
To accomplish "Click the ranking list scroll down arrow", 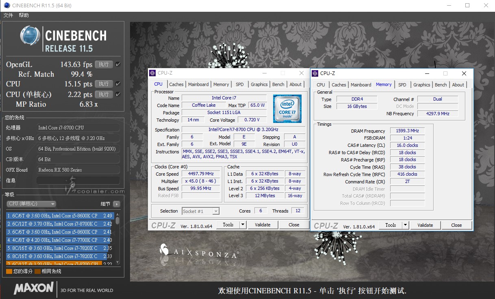I will [x=117, y=262].
